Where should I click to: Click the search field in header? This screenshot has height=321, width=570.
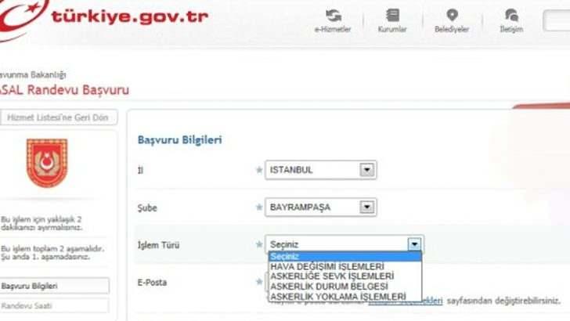pos(557,20)
